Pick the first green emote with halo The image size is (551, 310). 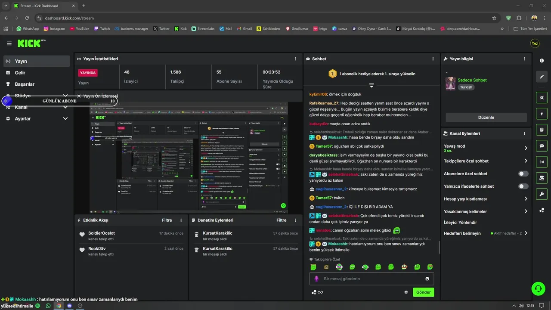[x=313, y=267]
